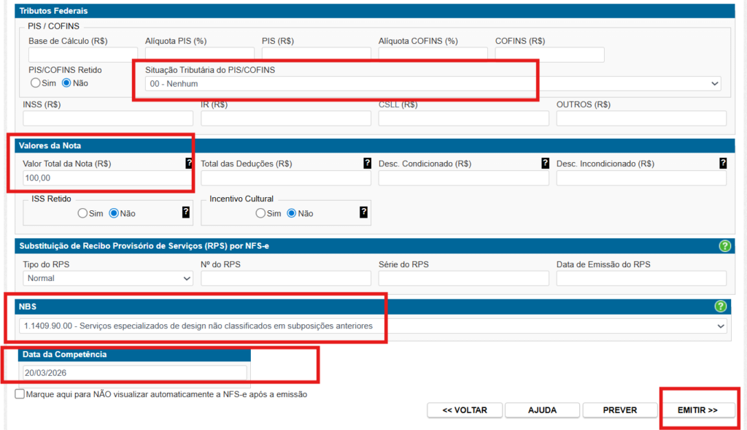
Task: Click help icon in Incentivo Cultural box
Action: (364, 212)
